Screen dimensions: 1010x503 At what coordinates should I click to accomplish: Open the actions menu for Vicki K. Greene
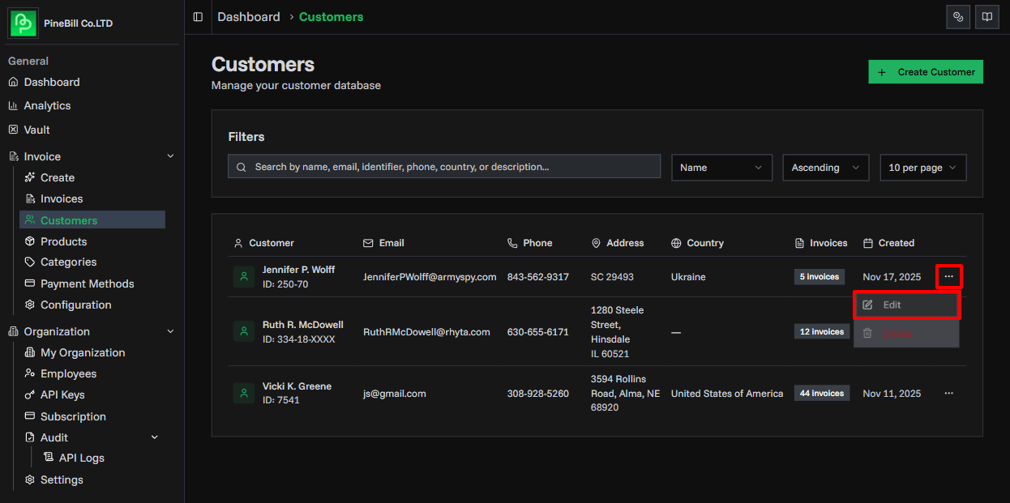click(x=948, y=393)
